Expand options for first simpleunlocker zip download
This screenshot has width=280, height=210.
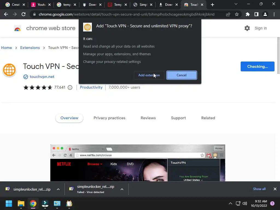coord(58,189)
